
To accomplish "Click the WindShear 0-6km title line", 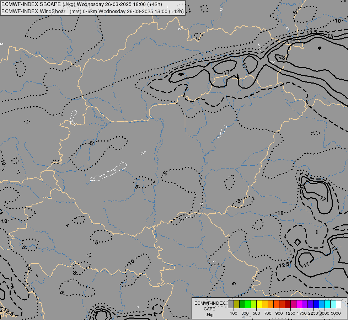I will point(92,11).
